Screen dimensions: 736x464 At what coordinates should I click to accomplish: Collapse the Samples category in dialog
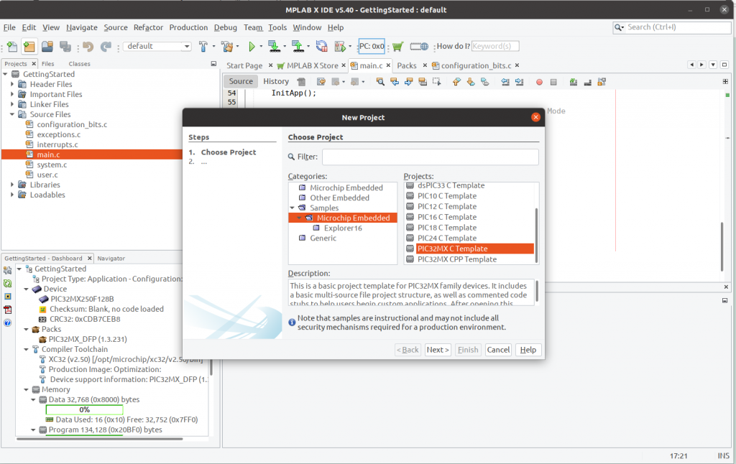(x=293, y=208)
